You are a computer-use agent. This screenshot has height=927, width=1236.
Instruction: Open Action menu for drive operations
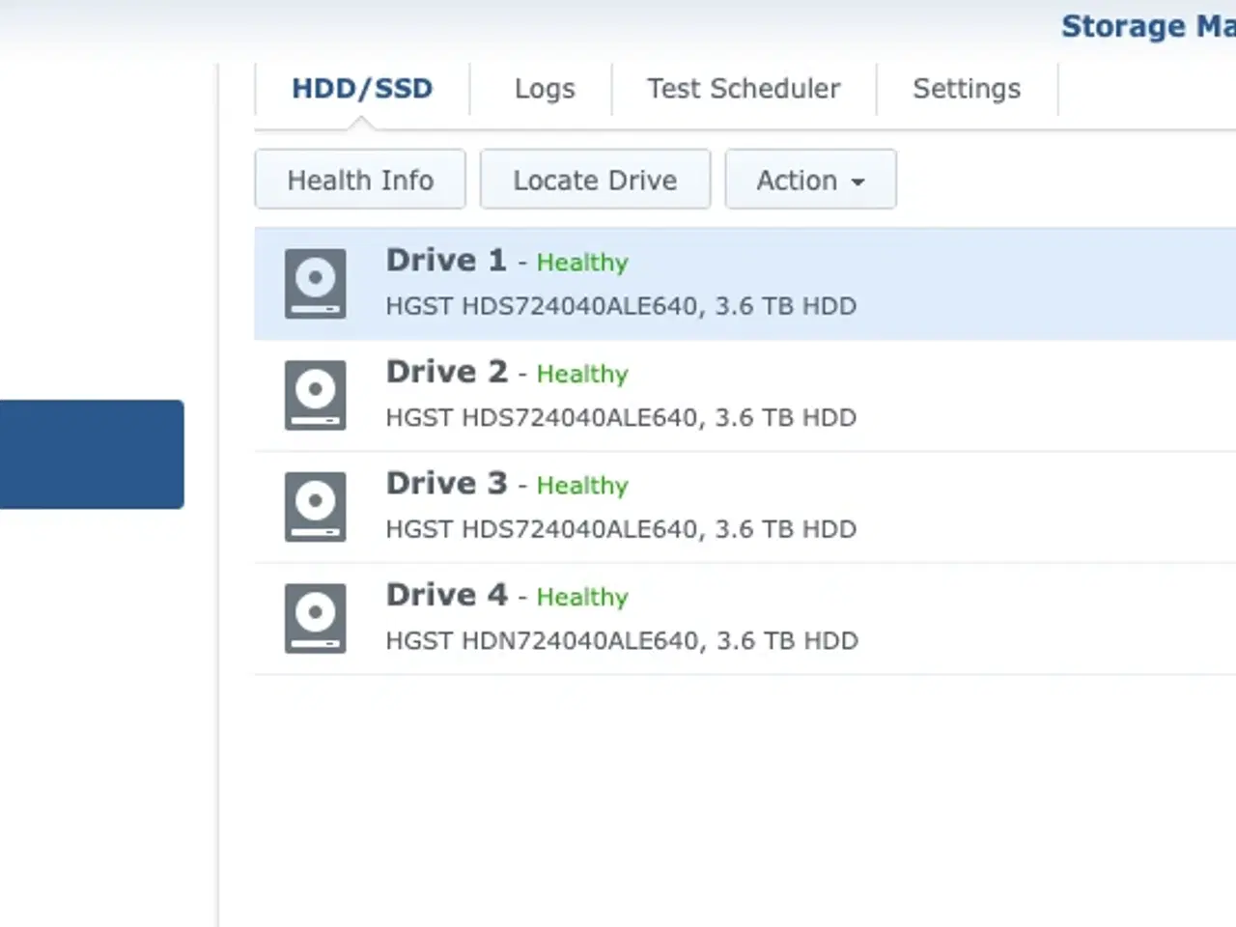coord(810,180)
